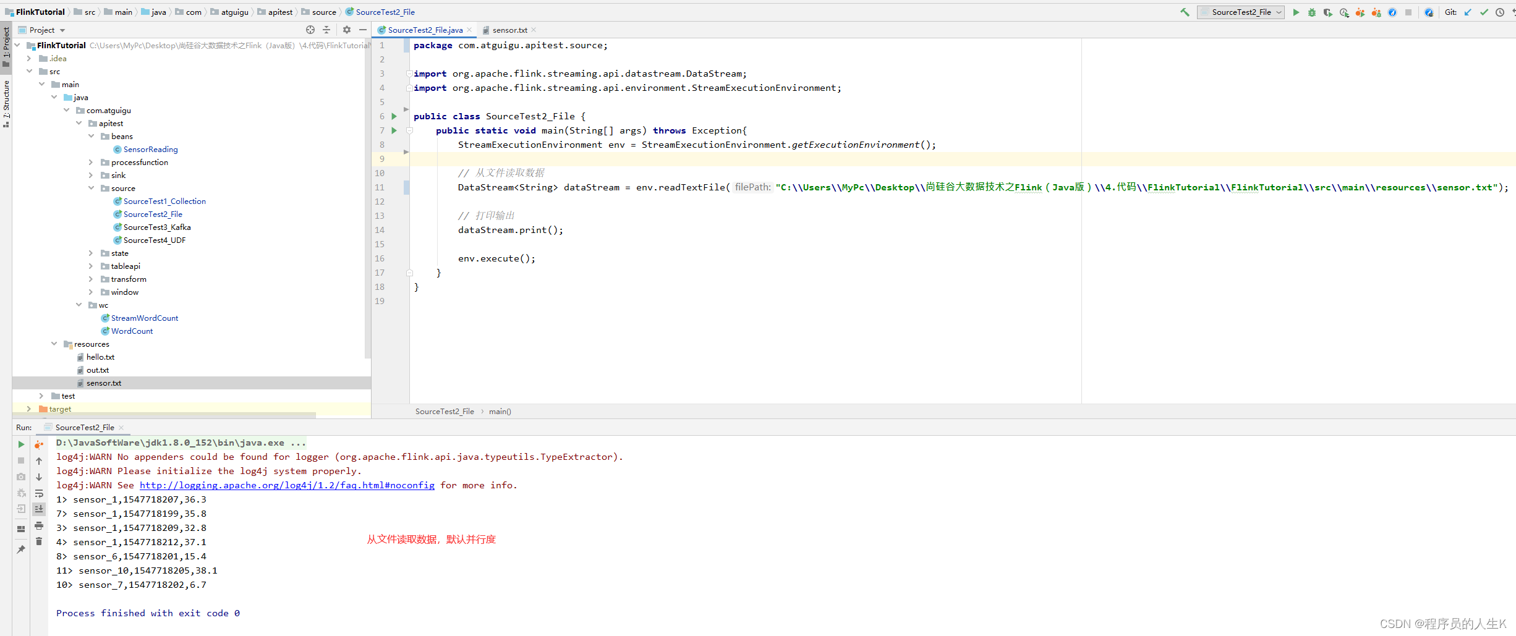Locate the current file with the crosshair icon
Image resolution: width=1516 pixels, height=636 pixels.
(310, 30)
